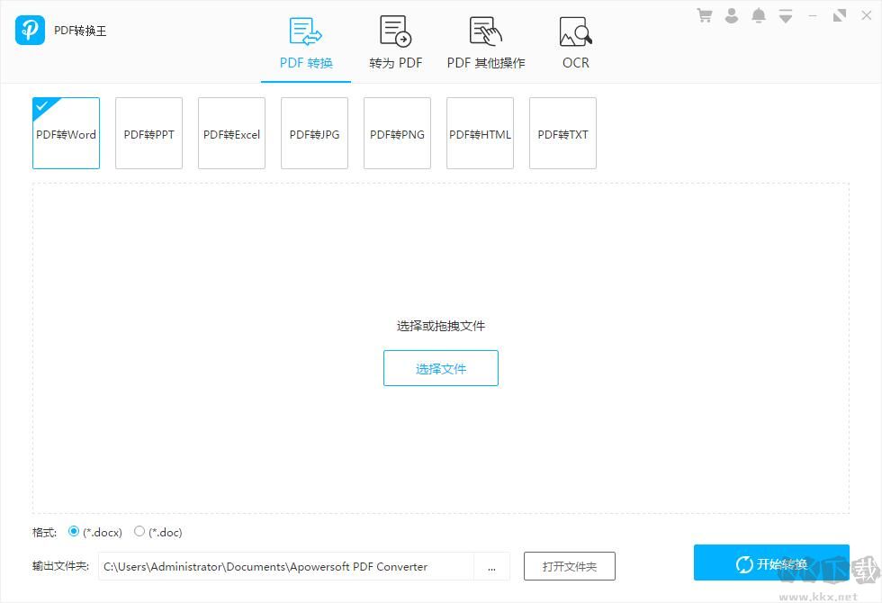Open the menu arrow beside the bell icon
This screenshot has width=882, height=603.
(x=785, y=14)
